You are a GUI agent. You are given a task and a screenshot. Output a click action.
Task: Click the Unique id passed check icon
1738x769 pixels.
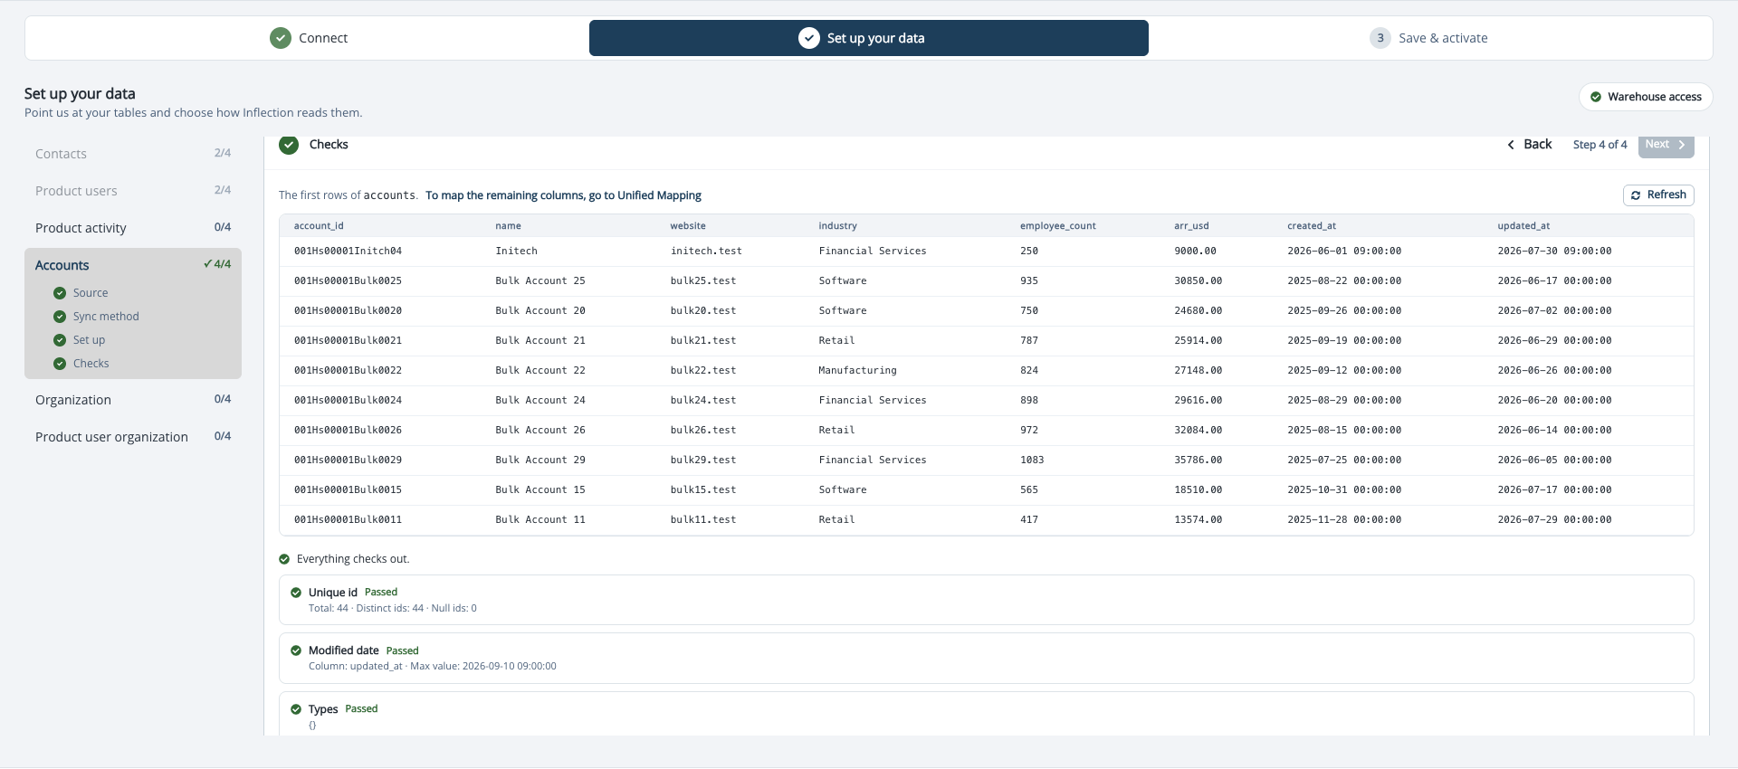[296, 593]
